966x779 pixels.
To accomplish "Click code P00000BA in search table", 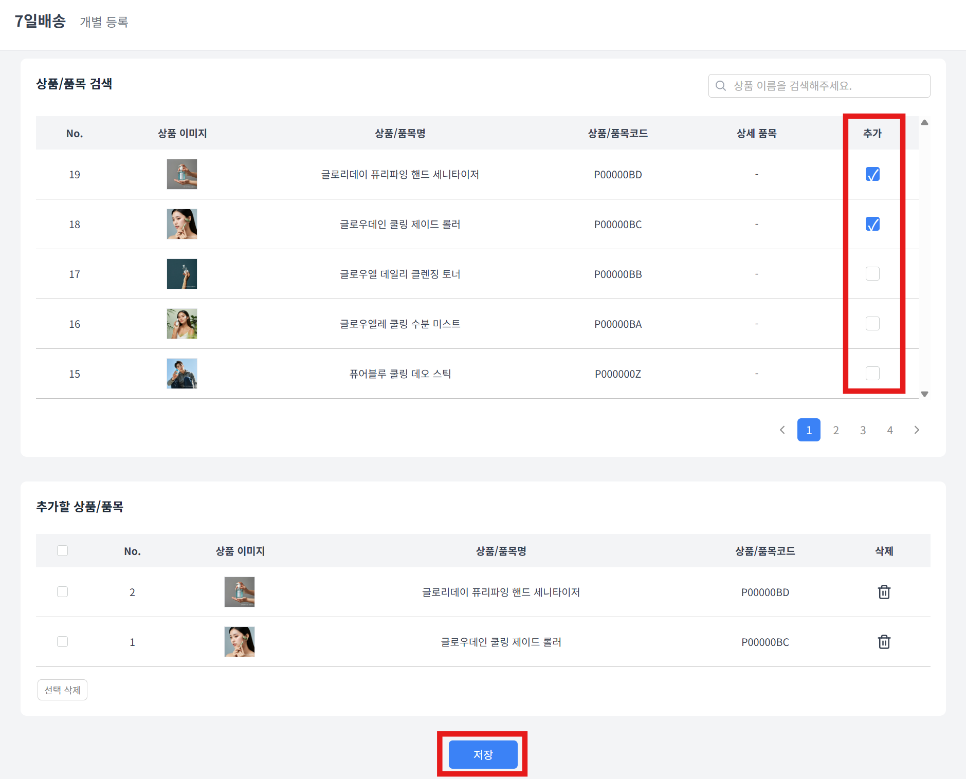I will [x=618, y=324].
